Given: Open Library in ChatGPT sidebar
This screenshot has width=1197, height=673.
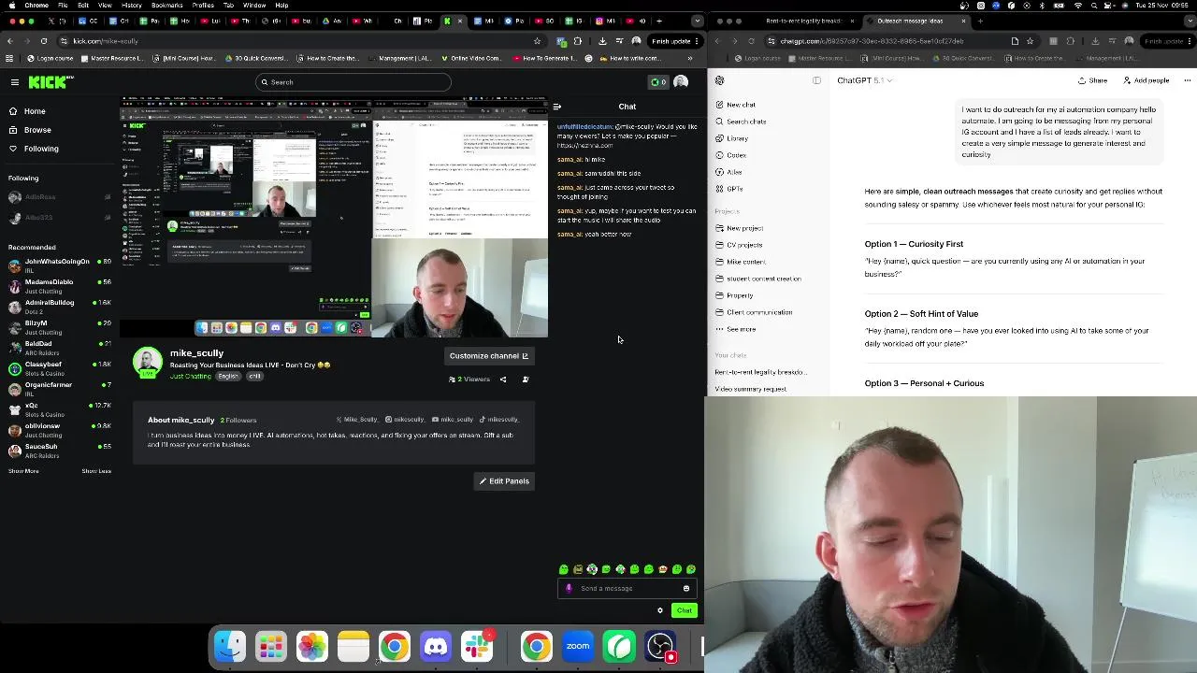Looking at the screenshot, I should pyautogui.click(x=737, y=138).
